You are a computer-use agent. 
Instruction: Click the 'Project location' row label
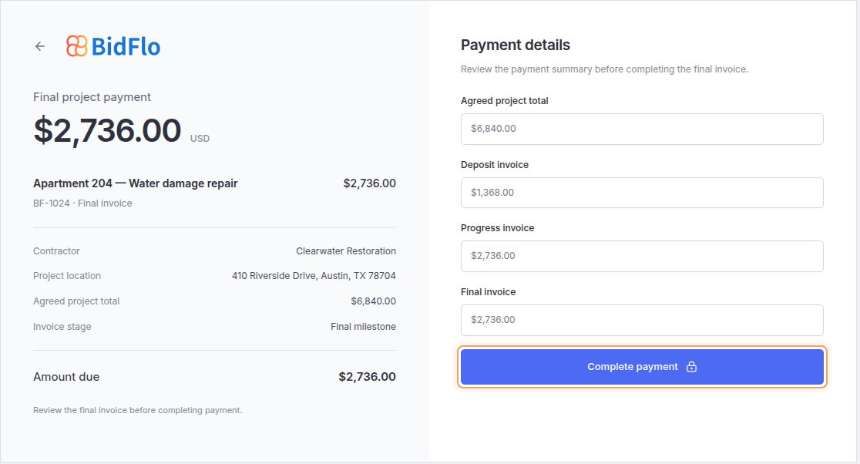pos(67,275)
